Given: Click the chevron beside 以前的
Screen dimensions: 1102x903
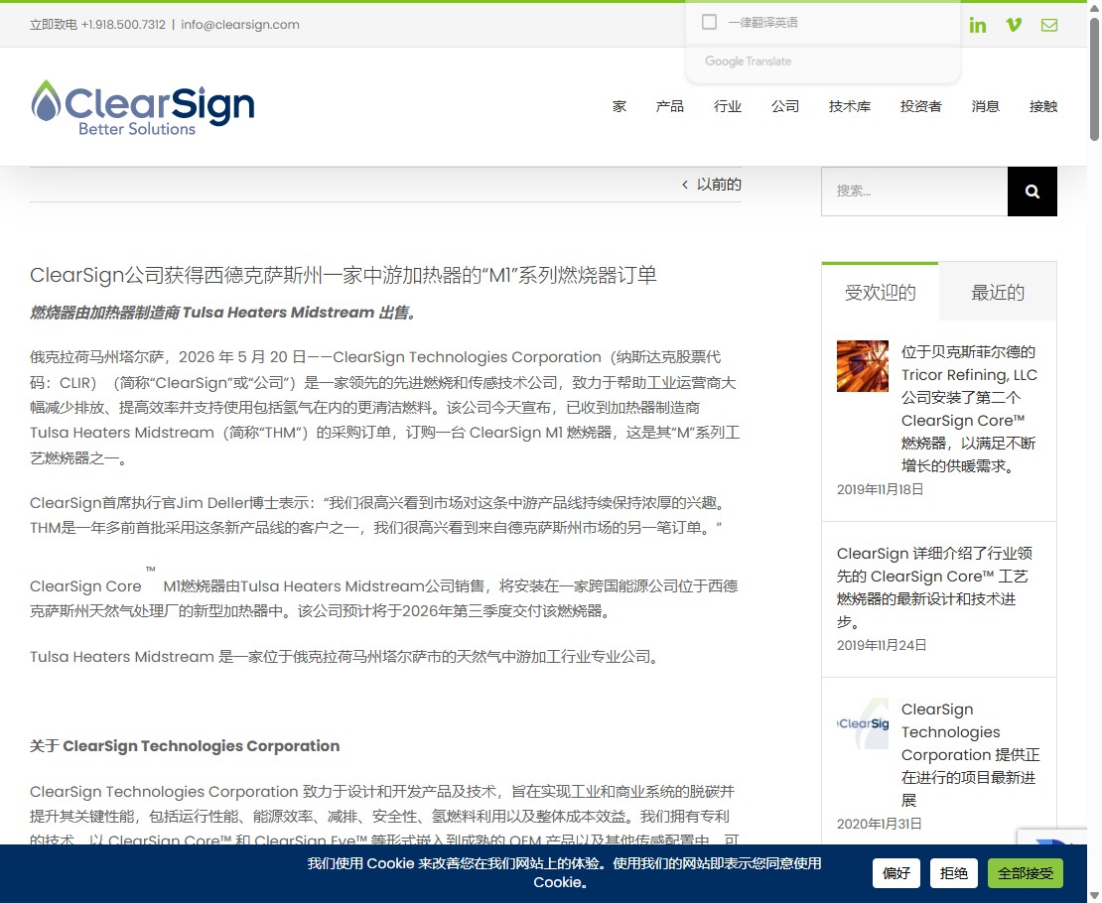Looking at the screenshot, I should click(685, 185).
